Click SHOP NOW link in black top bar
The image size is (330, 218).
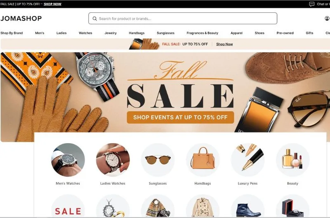pos(52,4)
